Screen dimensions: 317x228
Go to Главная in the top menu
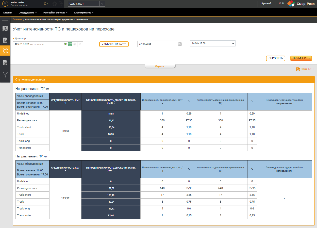8,12
